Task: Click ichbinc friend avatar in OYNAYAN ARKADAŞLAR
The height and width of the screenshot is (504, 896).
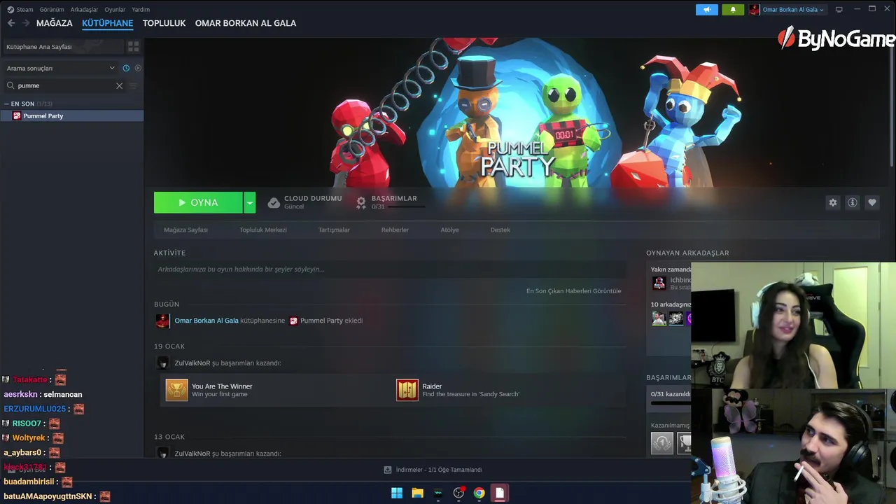Action: (659, 283)
